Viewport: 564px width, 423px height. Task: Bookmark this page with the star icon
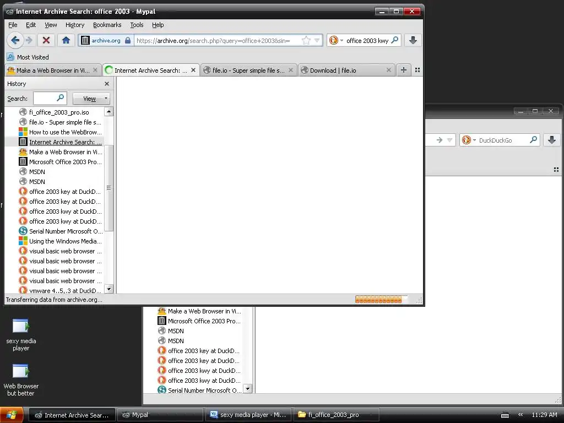(x=306, y=40)
